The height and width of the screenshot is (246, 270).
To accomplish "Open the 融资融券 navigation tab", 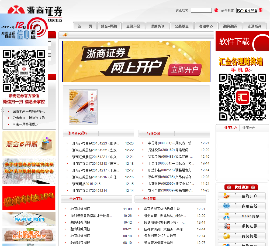I will click(230, 26).
